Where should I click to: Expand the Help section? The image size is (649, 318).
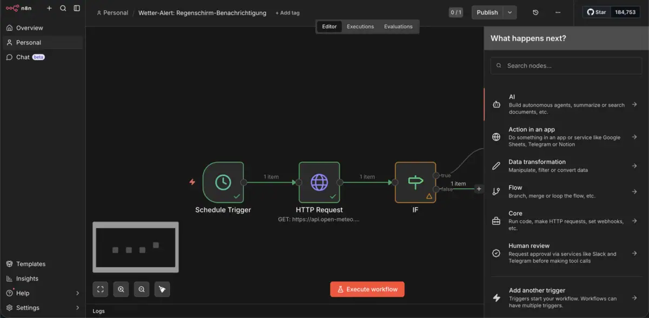[43, 293]
